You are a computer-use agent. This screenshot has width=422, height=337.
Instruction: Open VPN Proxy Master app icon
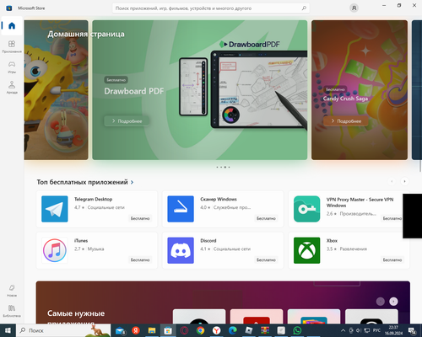coord(306,209)
